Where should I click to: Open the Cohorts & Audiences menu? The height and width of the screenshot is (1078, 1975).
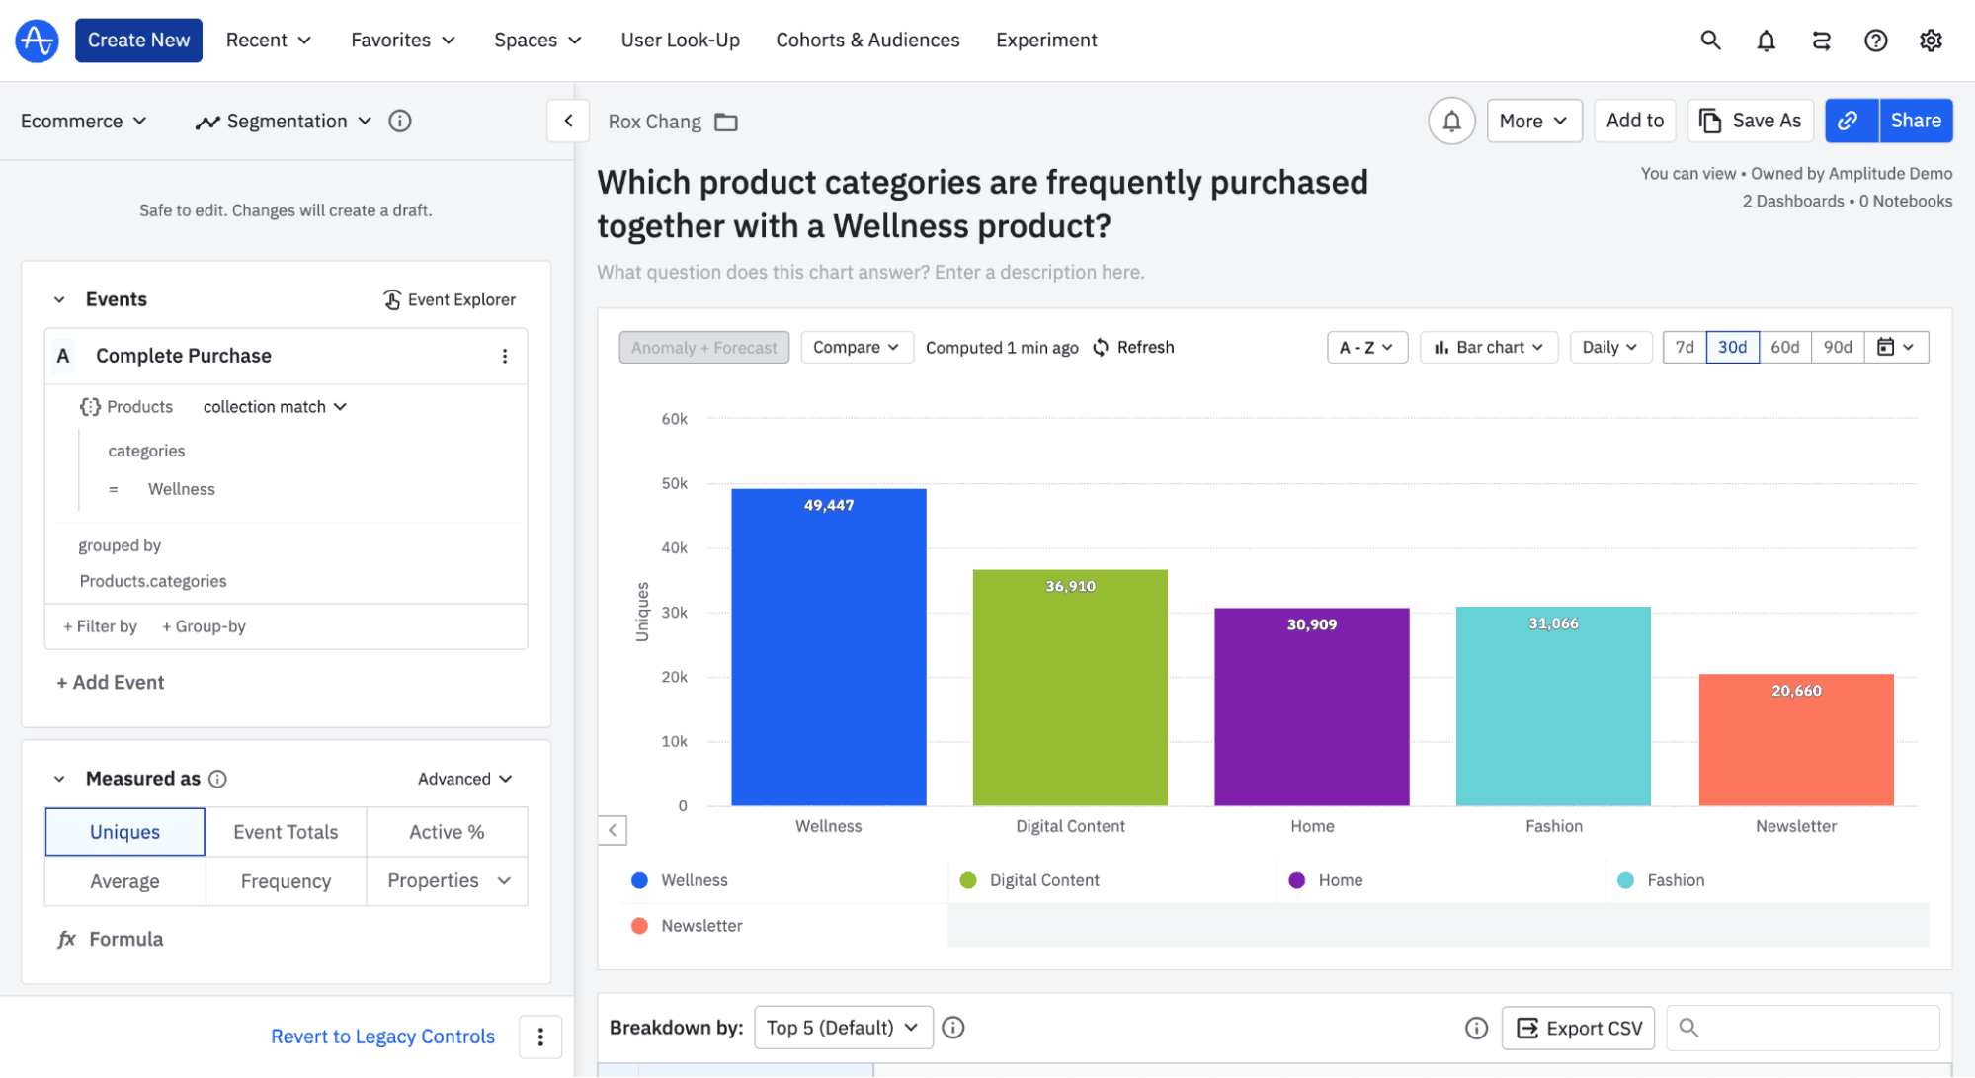pyautogui.click(x=867, y=41)
